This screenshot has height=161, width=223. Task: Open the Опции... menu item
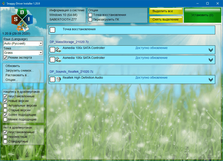point(11,80)
